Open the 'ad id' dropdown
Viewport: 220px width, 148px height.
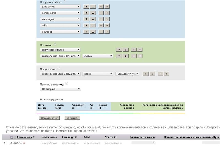pos(60,25)
